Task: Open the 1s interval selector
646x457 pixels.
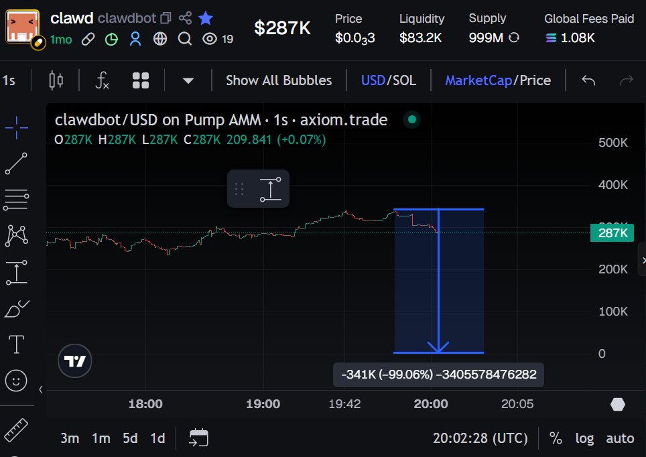Action: pos(9,80)
